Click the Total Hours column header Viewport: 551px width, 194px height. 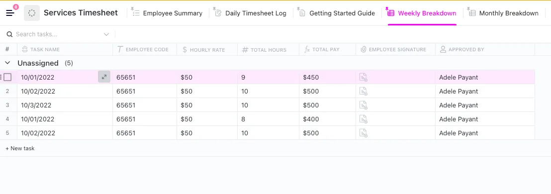click(x=264, y=50)
